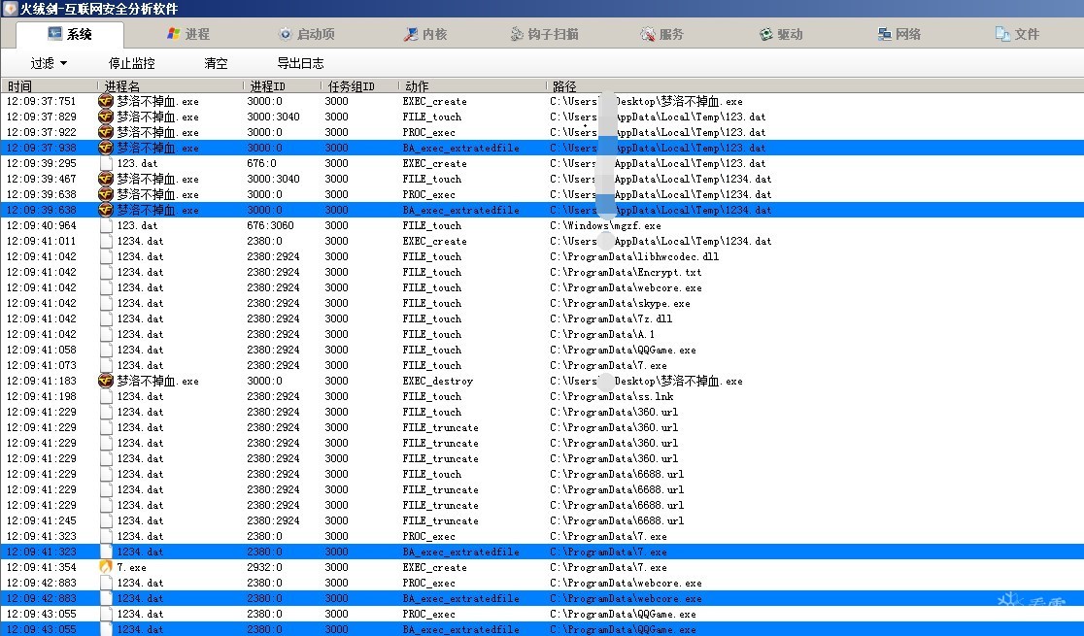
Task: Click 1234.dat file icon in 12:09:41:198 row
Action: [x=106, y=396]
